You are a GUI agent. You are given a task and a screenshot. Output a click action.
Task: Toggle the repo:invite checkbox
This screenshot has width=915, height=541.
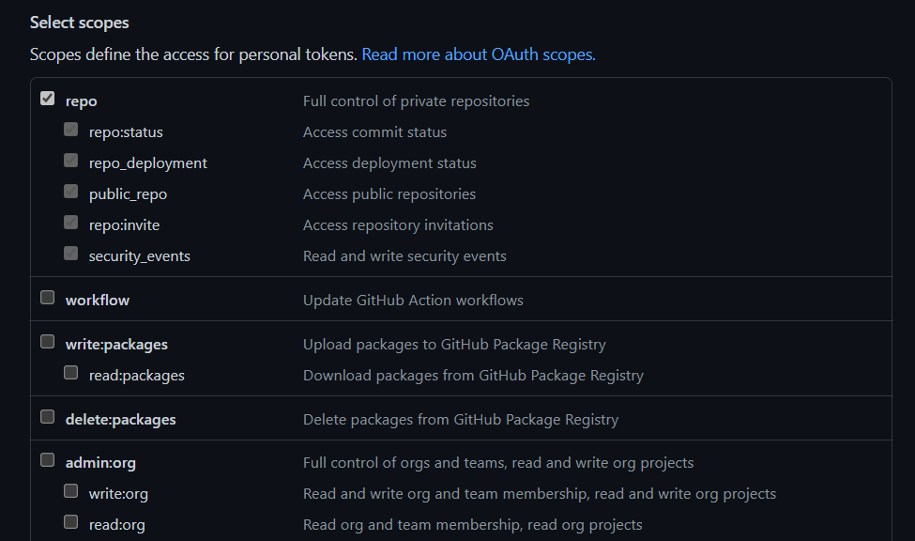(x=71, y=223)
